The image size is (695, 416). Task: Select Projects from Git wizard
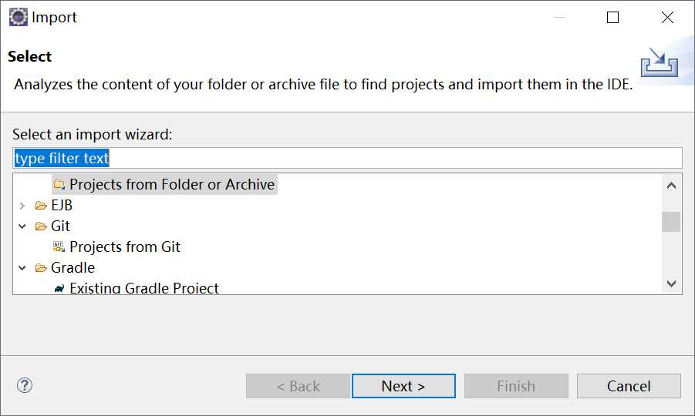coord(124,247)
